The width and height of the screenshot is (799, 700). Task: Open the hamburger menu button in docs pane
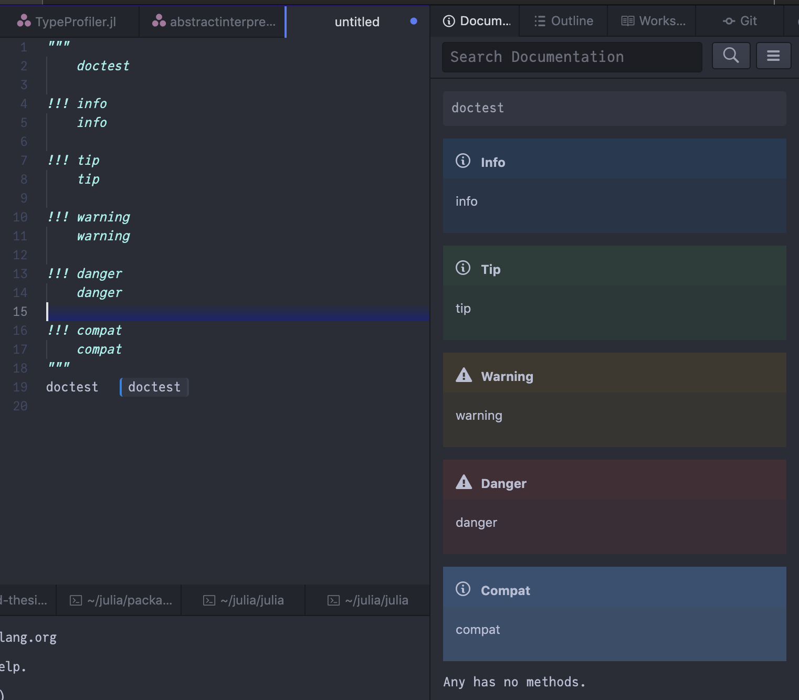pyautogui.click(x=773, y=55)
